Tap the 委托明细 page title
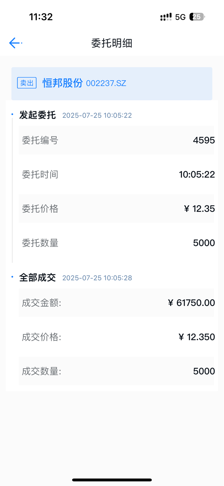 [112, 43]
